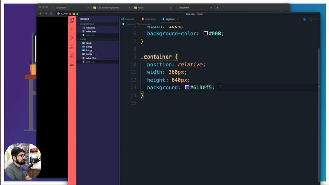Click the #6110f5 hex value text
Image resolution: width=329 pixels, height=185 pixels.
(x=201, y=87)
